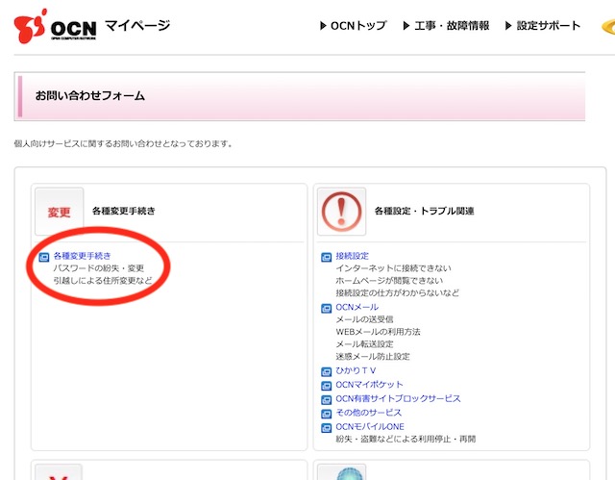615x480 pixels.
Task: Click the メール転送設定 text
Action: click(x=364, y=344)
